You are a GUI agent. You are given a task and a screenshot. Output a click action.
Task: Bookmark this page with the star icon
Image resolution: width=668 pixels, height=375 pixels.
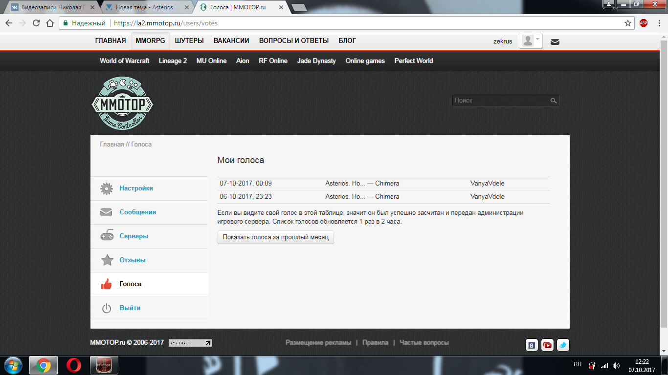point(628,23)
